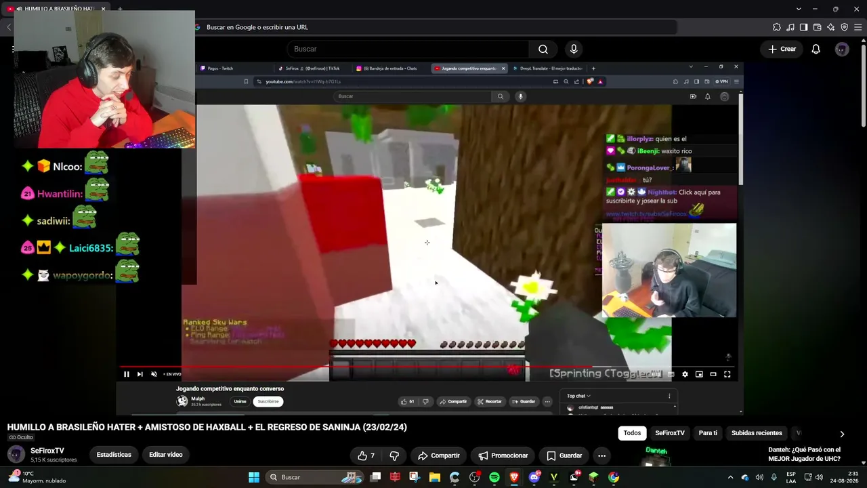Open the Crear menu

click(782, 49)
